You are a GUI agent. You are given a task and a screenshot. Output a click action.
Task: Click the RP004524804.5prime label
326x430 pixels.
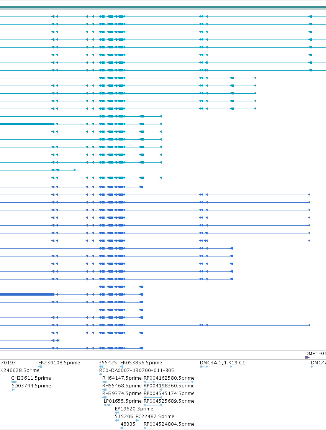pyautogui.click(x=169, y=424)
